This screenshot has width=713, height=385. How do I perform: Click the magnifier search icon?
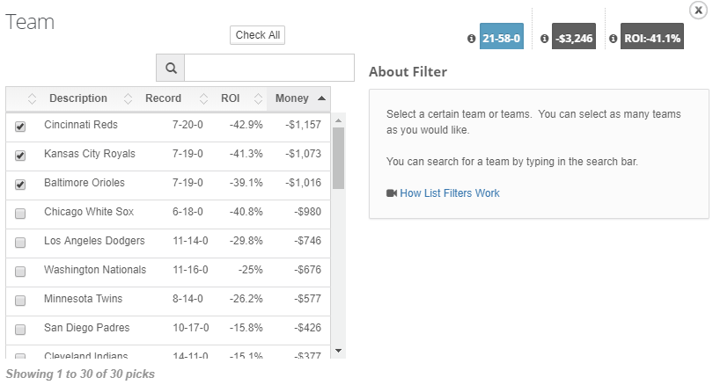(x=171, y=68)
